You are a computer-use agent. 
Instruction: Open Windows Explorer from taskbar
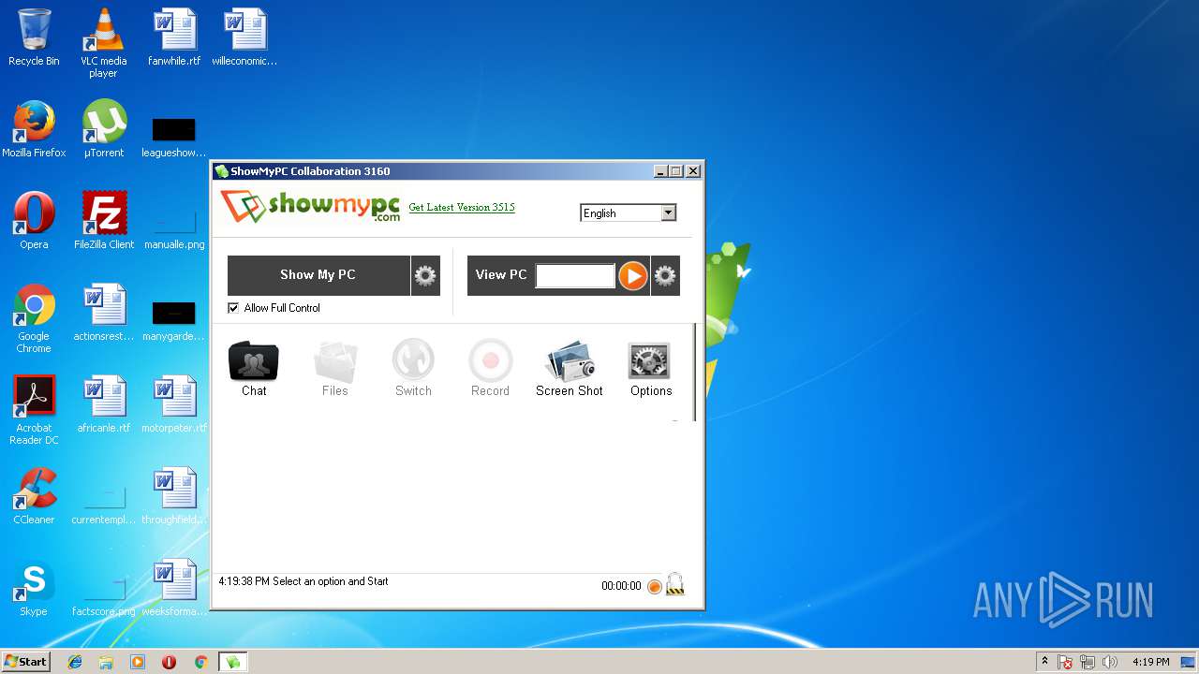pos(106,662)
